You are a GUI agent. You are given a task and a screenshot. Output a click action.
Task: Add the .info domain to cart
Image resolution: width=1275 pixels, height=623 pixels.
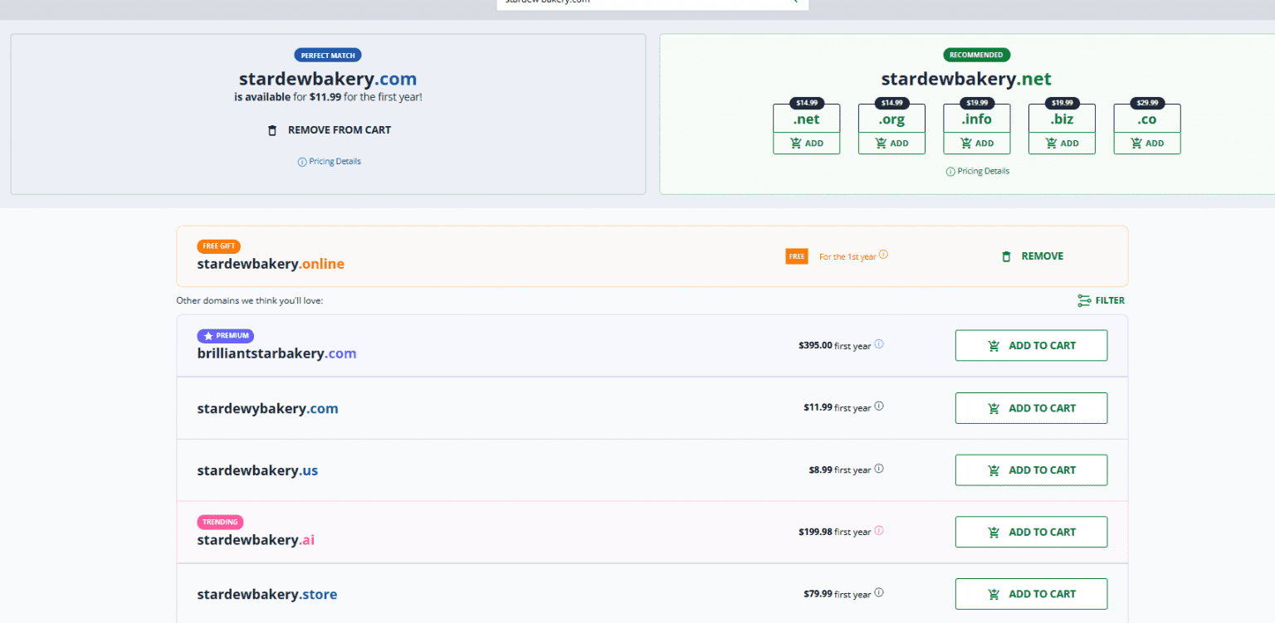[x=977, y=143]
